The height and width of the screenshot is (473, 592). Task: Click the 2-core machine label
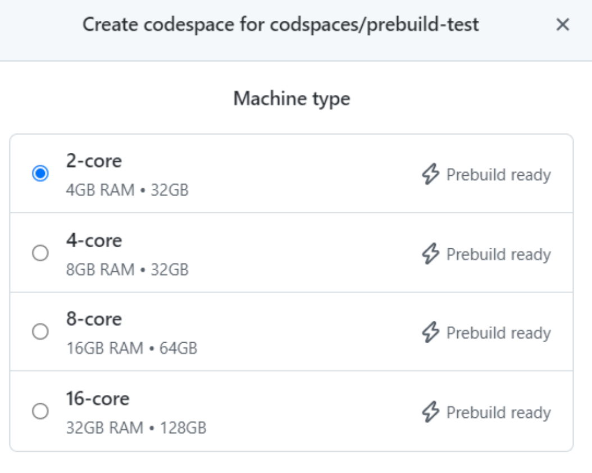94,161
